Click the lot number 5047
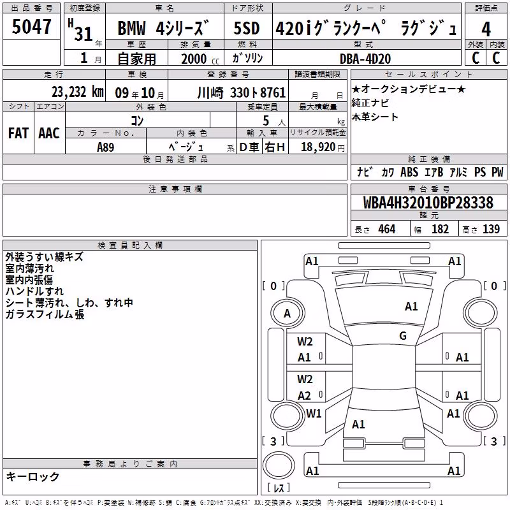This screenshot has height=510, width=510. pyautogui.click(x=31, y=26)
